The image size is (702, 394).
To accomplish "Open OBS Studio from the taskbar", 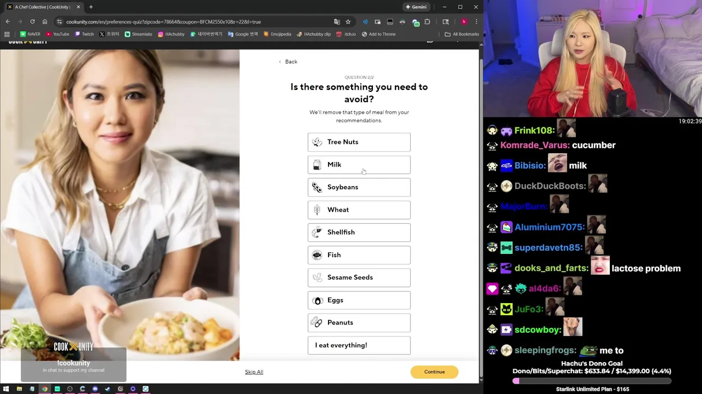I will tap(70, 389).
